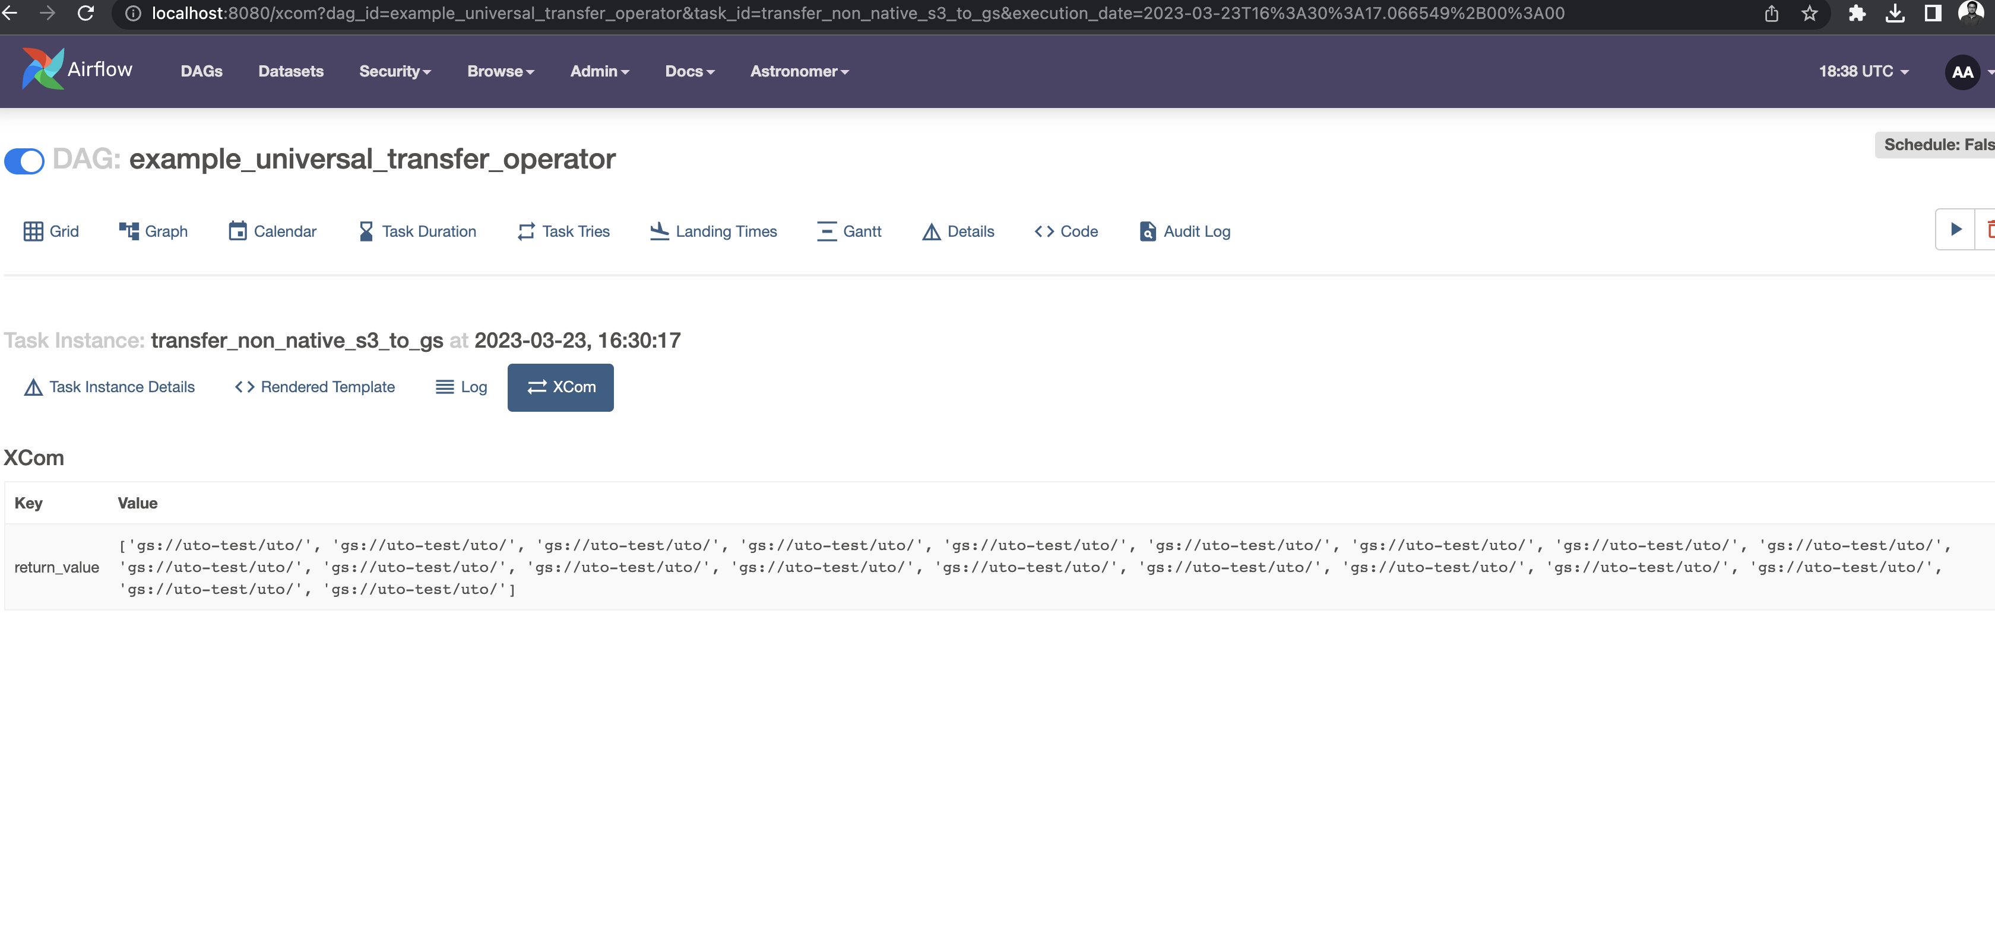This screenshot has width=1995, height=941.
Task: Open the Datasets menu item
Action: click(290, 71)
